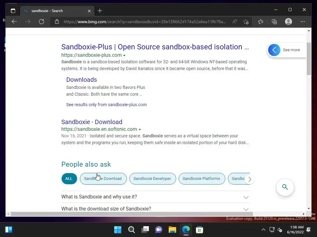See results only from sandboxie-plus.com

(x=106, y=105)
